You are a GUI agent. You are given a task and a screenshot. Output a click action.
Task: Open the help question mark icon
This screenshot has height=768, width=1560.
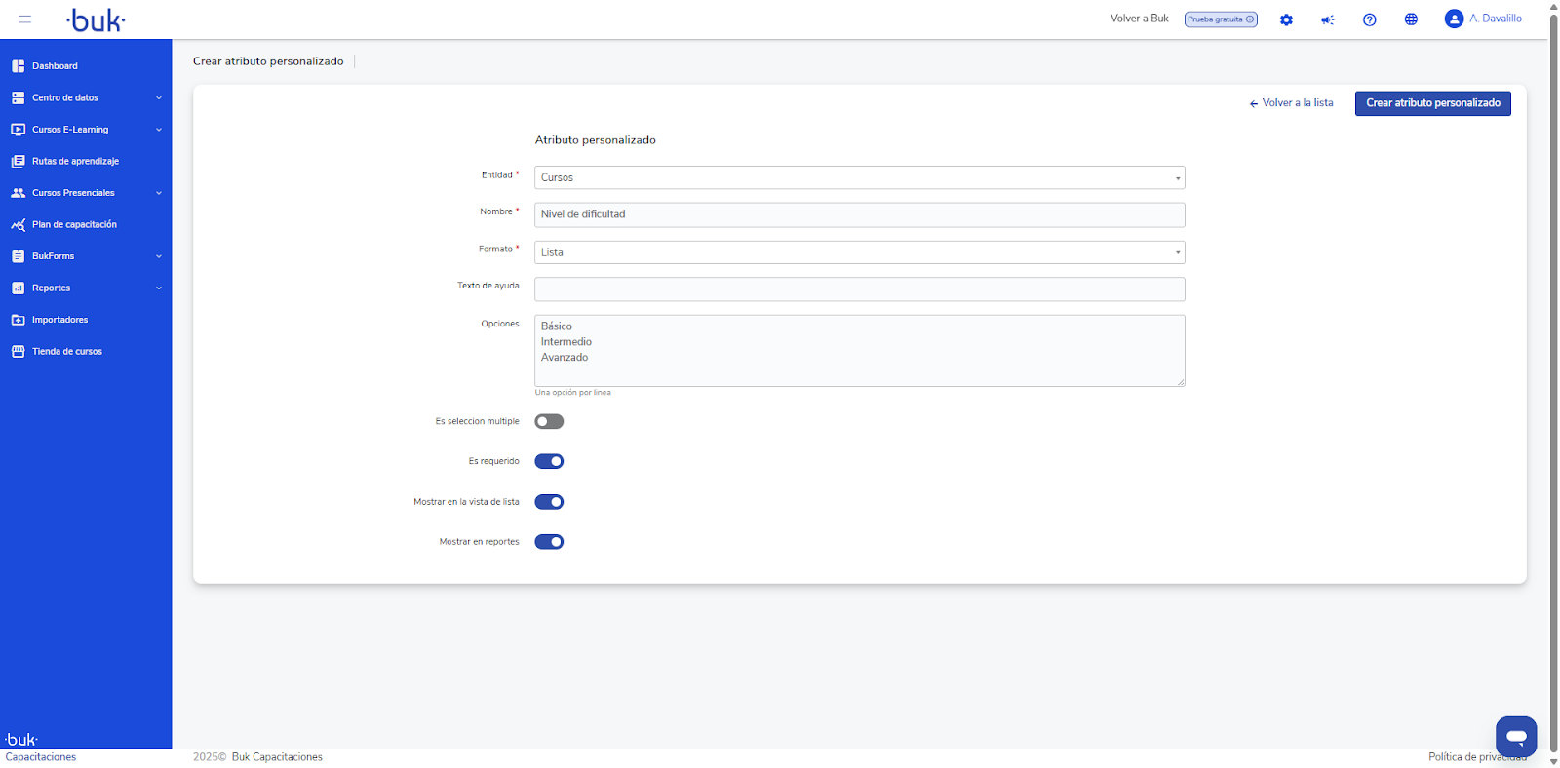click(x=1369, y=19)
